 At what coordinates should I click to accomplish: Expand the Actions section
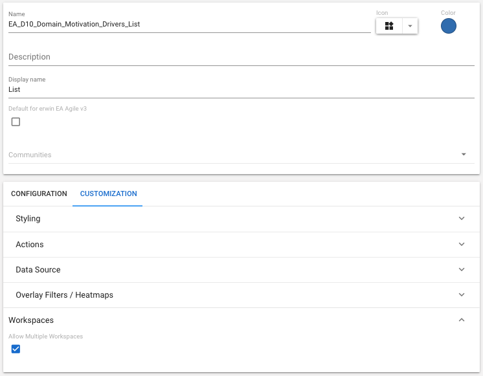tap(30, 245)
